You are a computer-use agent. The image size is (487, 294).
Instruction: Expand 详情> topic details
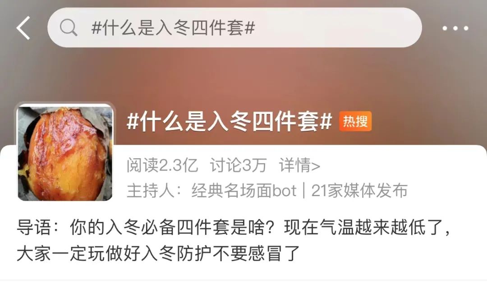coord(300,165)
